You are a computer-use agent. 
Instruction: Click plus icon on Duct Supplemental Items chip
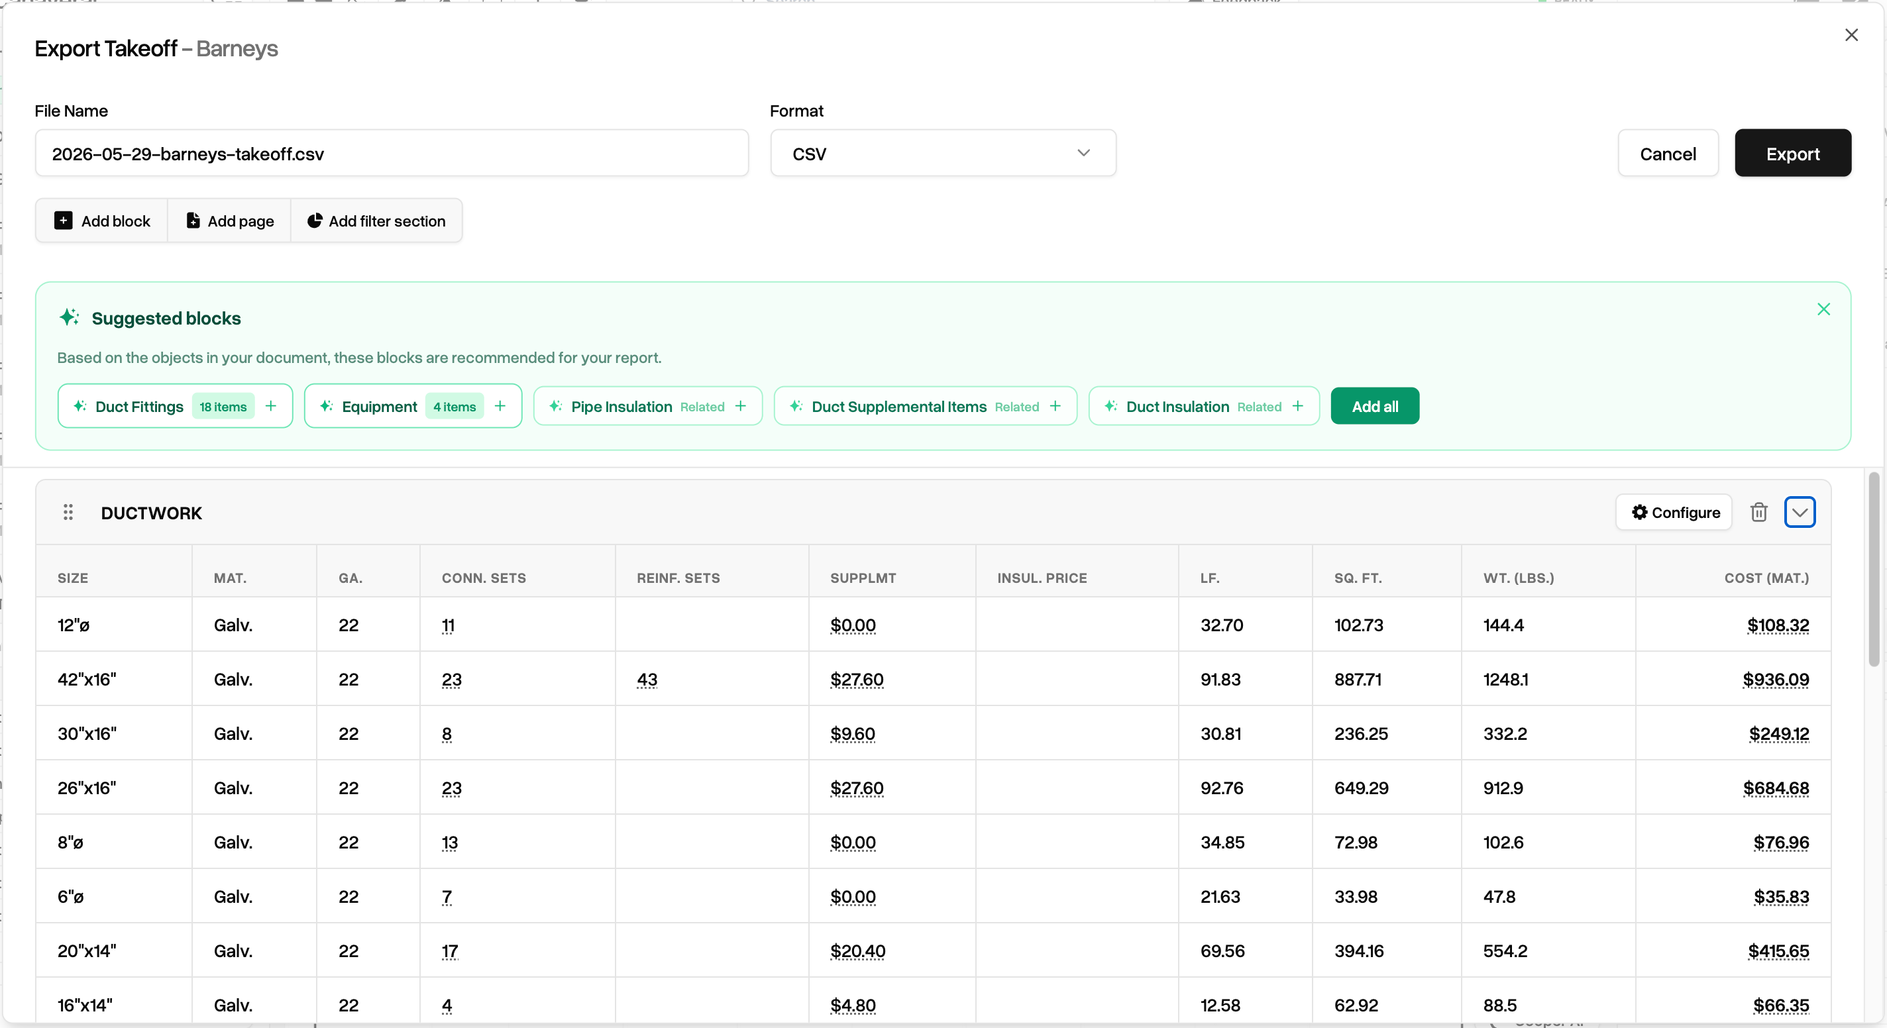(1055, 407)
